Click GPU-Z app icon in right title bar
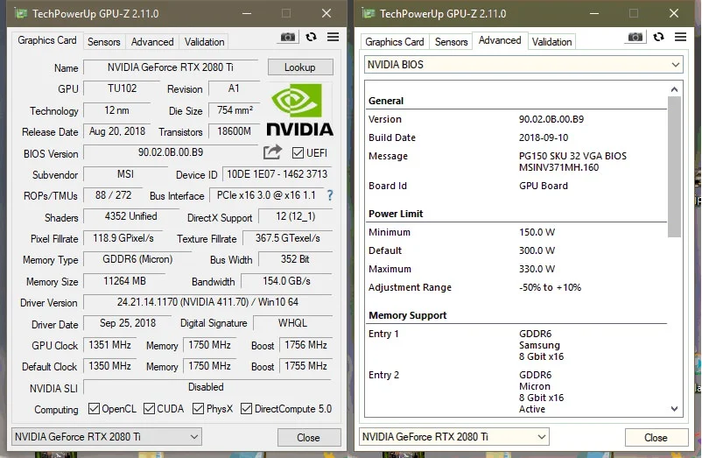 [x=368, y=13]
